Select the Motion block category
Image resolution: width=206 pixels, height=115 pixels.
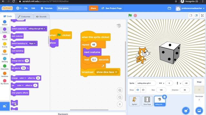[x=5, y=23]
